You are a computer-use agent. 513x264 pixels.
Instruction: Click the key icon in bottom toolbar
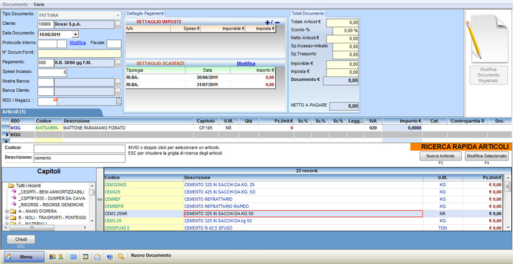(121, 257)
